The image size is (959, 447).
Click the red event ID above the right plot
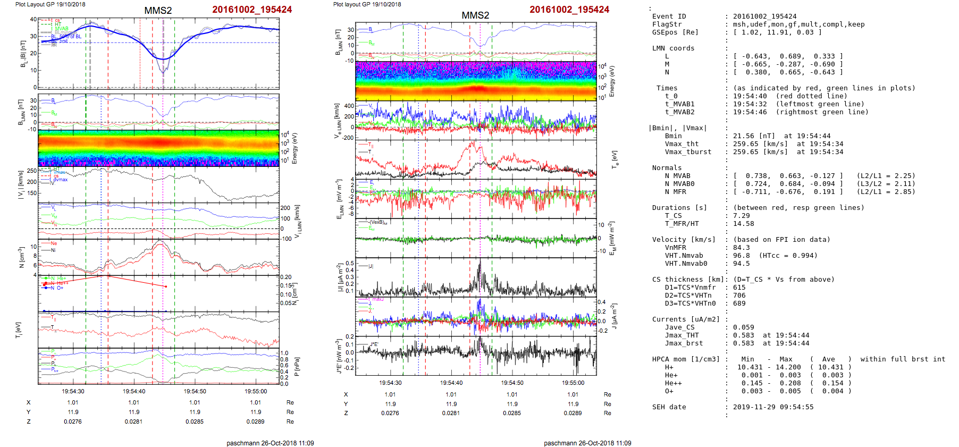coord(569,10)
